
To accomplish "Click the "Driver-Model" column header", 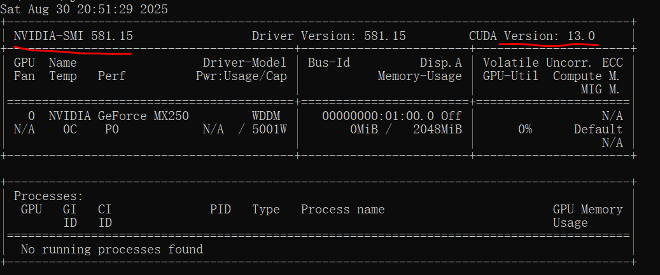I will pyautogui.click(x=244, y=63).
